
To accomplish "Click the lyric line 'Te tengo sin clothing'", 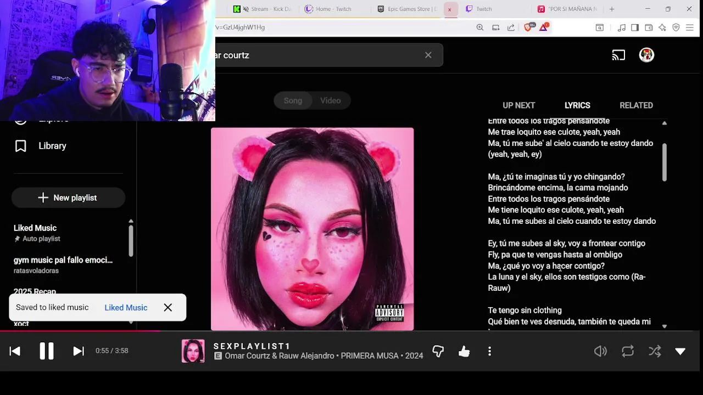I will click(525, 310).
